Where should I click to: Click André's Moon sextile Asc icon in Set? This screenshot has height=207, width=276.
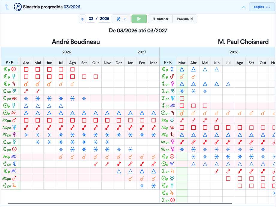[x=84, y=99]
